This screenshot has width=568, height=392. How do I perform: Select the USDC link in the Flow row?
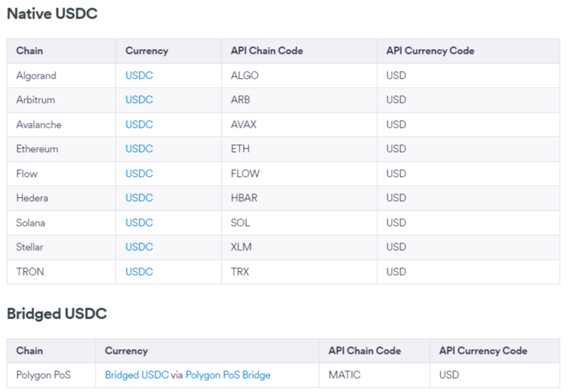139,174
